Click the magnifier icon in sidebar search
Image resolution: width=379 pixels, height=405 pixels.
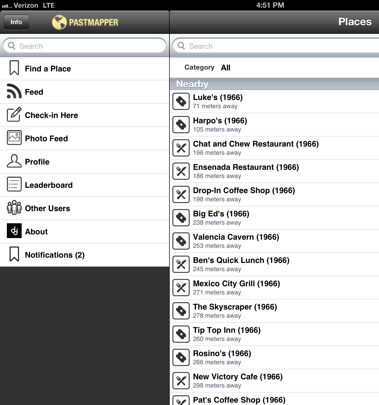(x=12, y=45)
